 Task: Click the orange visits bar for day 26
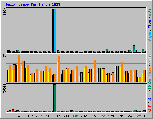[x=122, y=72]
